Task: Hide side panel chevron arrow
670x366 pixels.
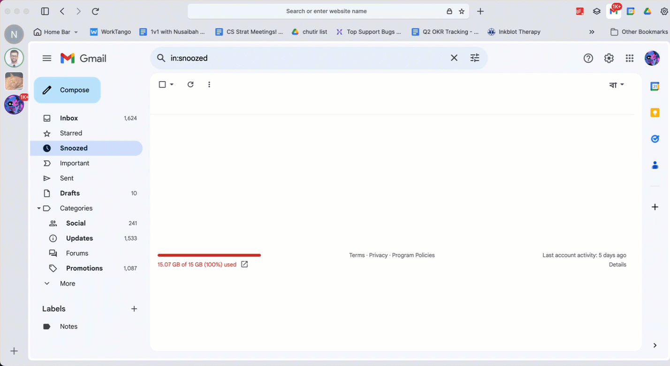Action: (x=655, y=345)
